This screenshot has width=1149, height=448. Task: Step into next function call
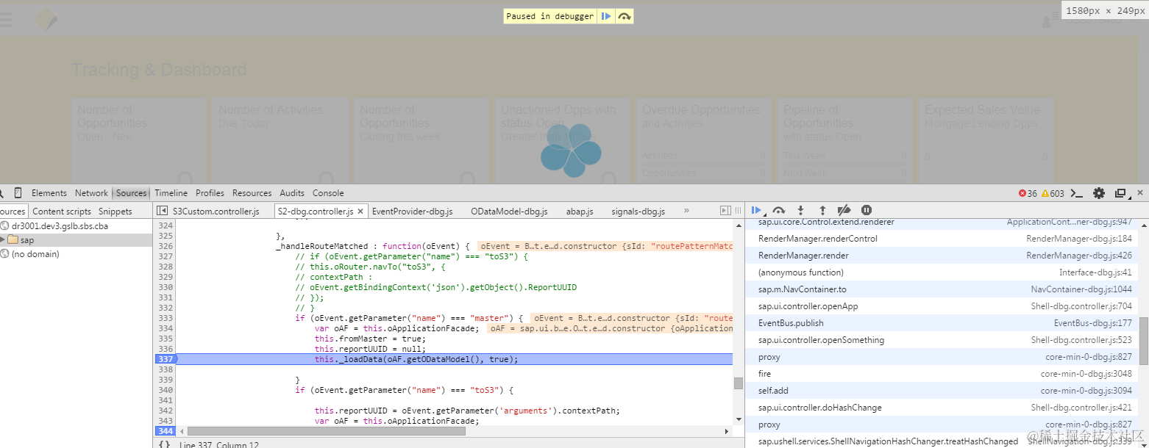(x=800, y=211)
